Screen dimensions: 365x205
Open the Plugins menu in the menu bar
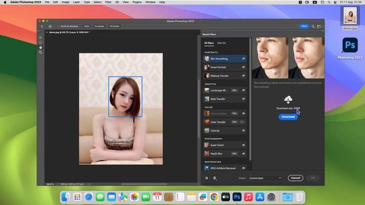(x=137, y=2)
